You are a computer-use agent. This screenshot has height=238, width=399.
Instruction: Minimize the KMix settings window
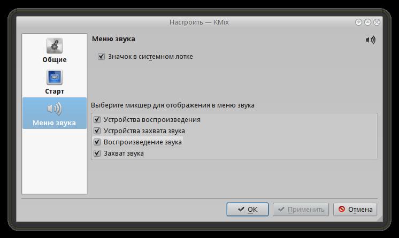(x=358, y=22)
